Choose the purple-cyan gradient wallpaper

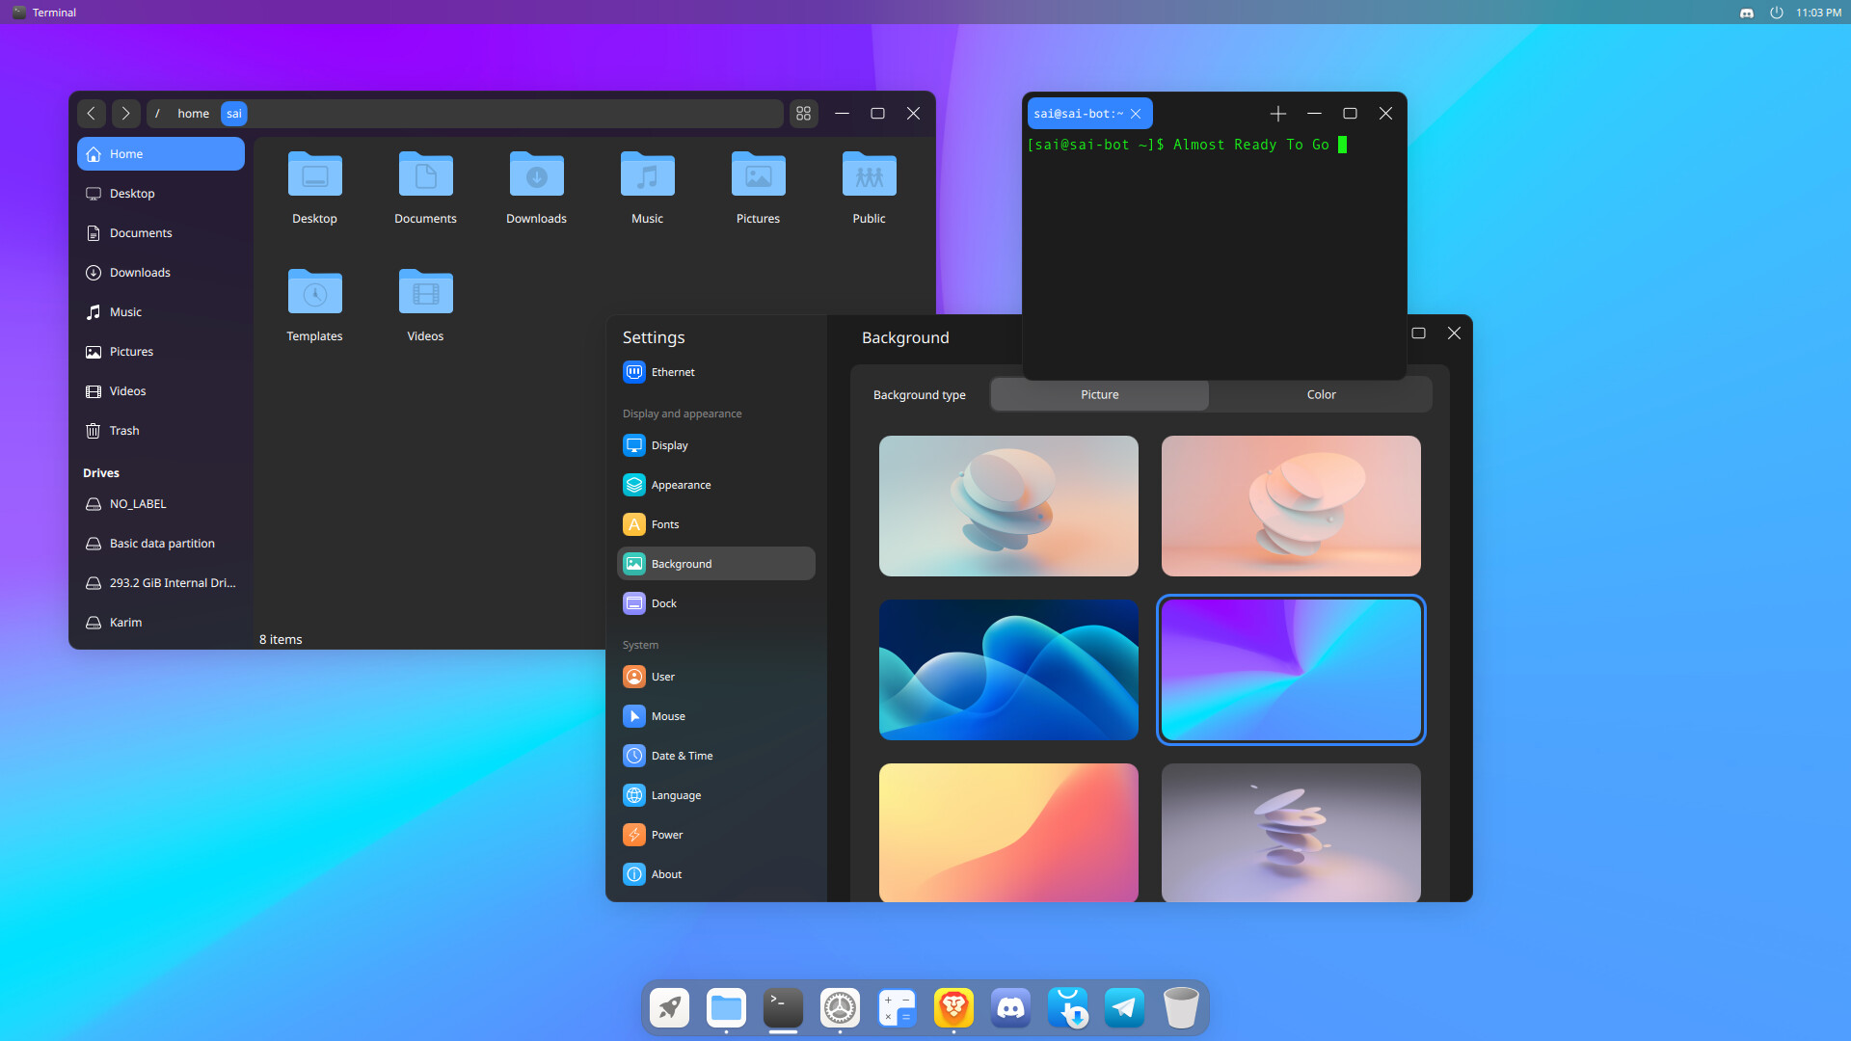tap(1291, 670)
